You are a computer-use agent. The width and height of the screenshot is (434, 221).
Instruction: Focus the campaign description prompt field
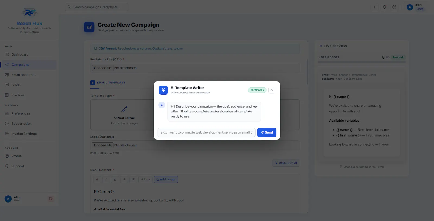pyautogui.click(x=206, y=132)
